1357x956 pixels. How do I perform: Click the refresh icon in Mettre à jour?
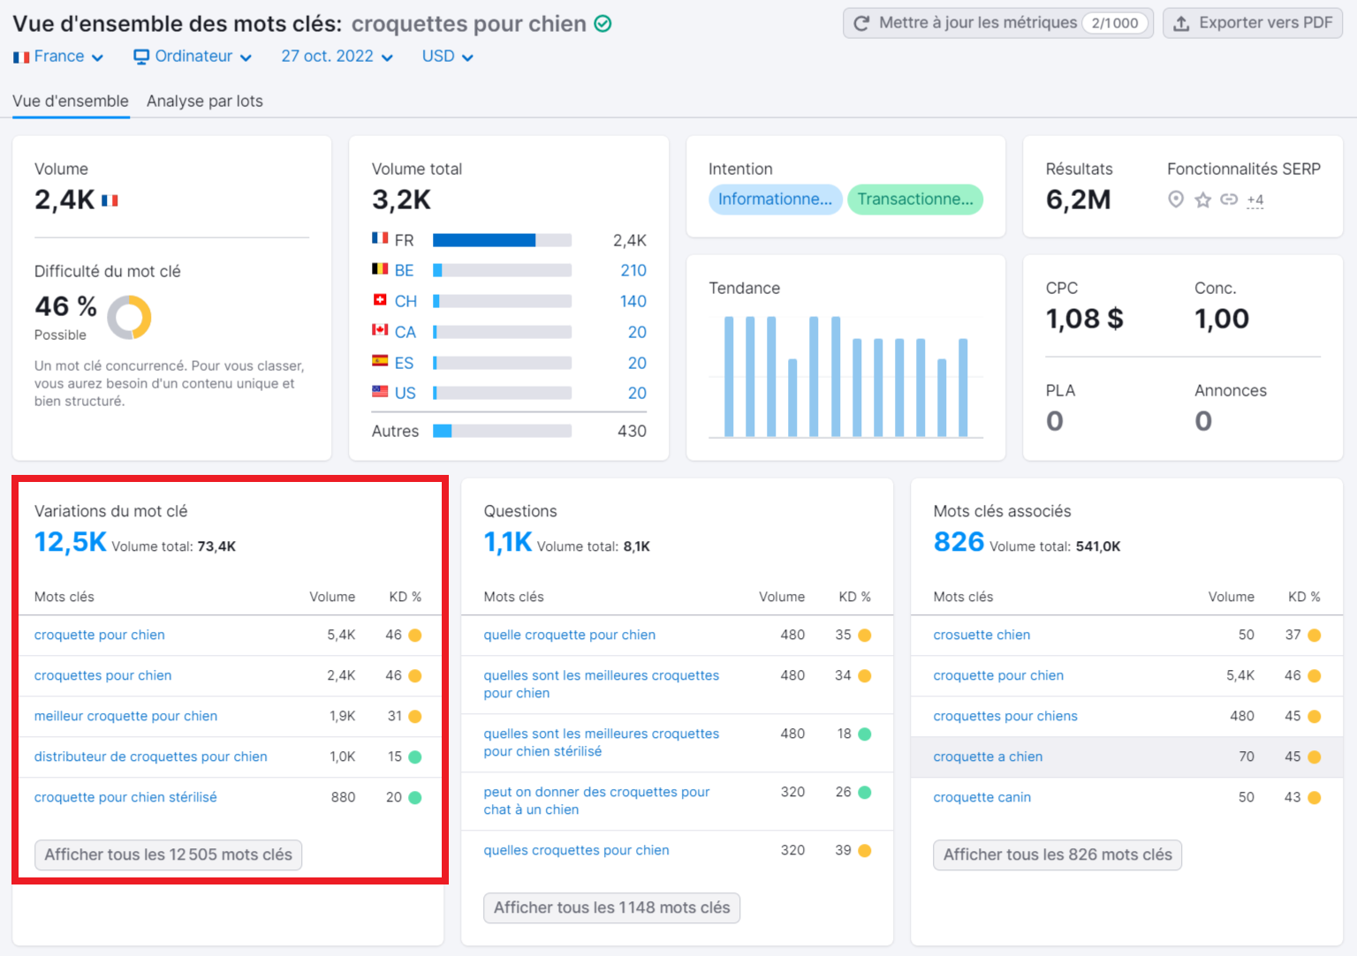click(x=861, y=23)
